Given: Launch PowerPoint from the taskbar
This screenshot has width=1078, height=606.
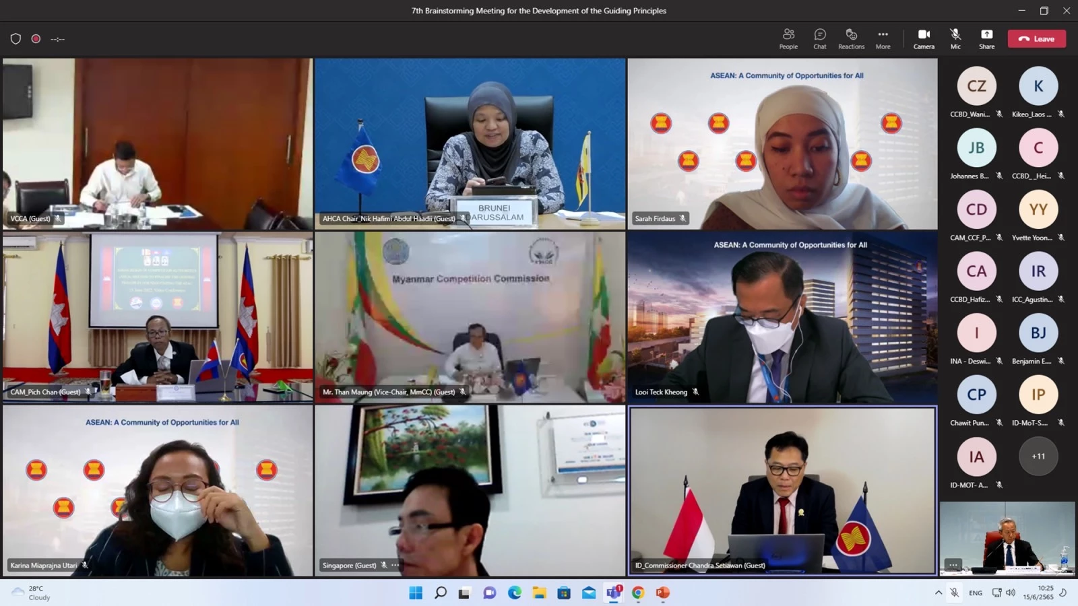Looking at the screenshot, I should 662,593.
